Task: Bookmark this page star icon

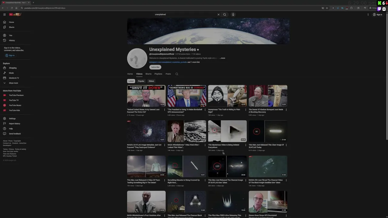Action: coord(327,8)
